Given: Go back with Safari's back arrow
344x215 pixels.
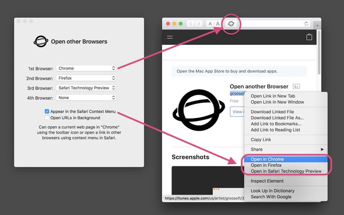Looking at the screenshot, I should click(x=190, y=24).
